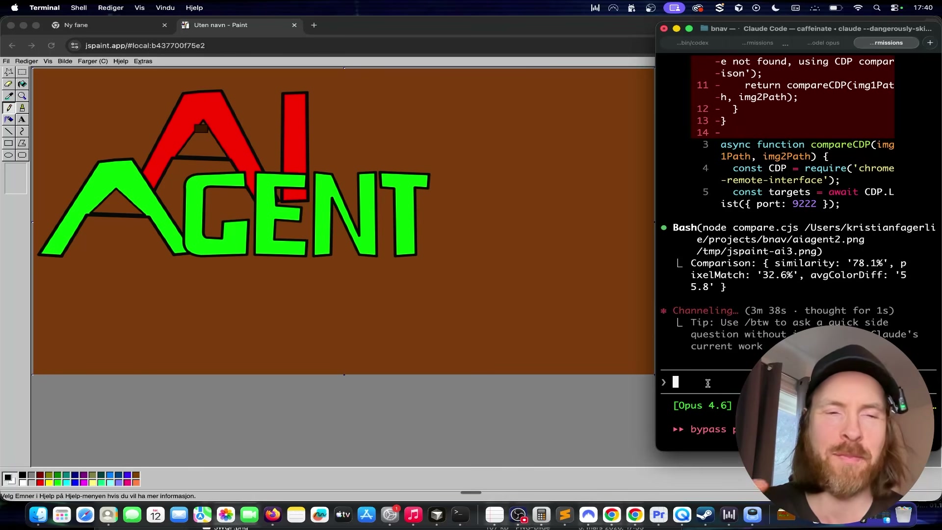Select the Fill With Color bucket tool
This screenshot has height=530, width=942.
point(22,84)
